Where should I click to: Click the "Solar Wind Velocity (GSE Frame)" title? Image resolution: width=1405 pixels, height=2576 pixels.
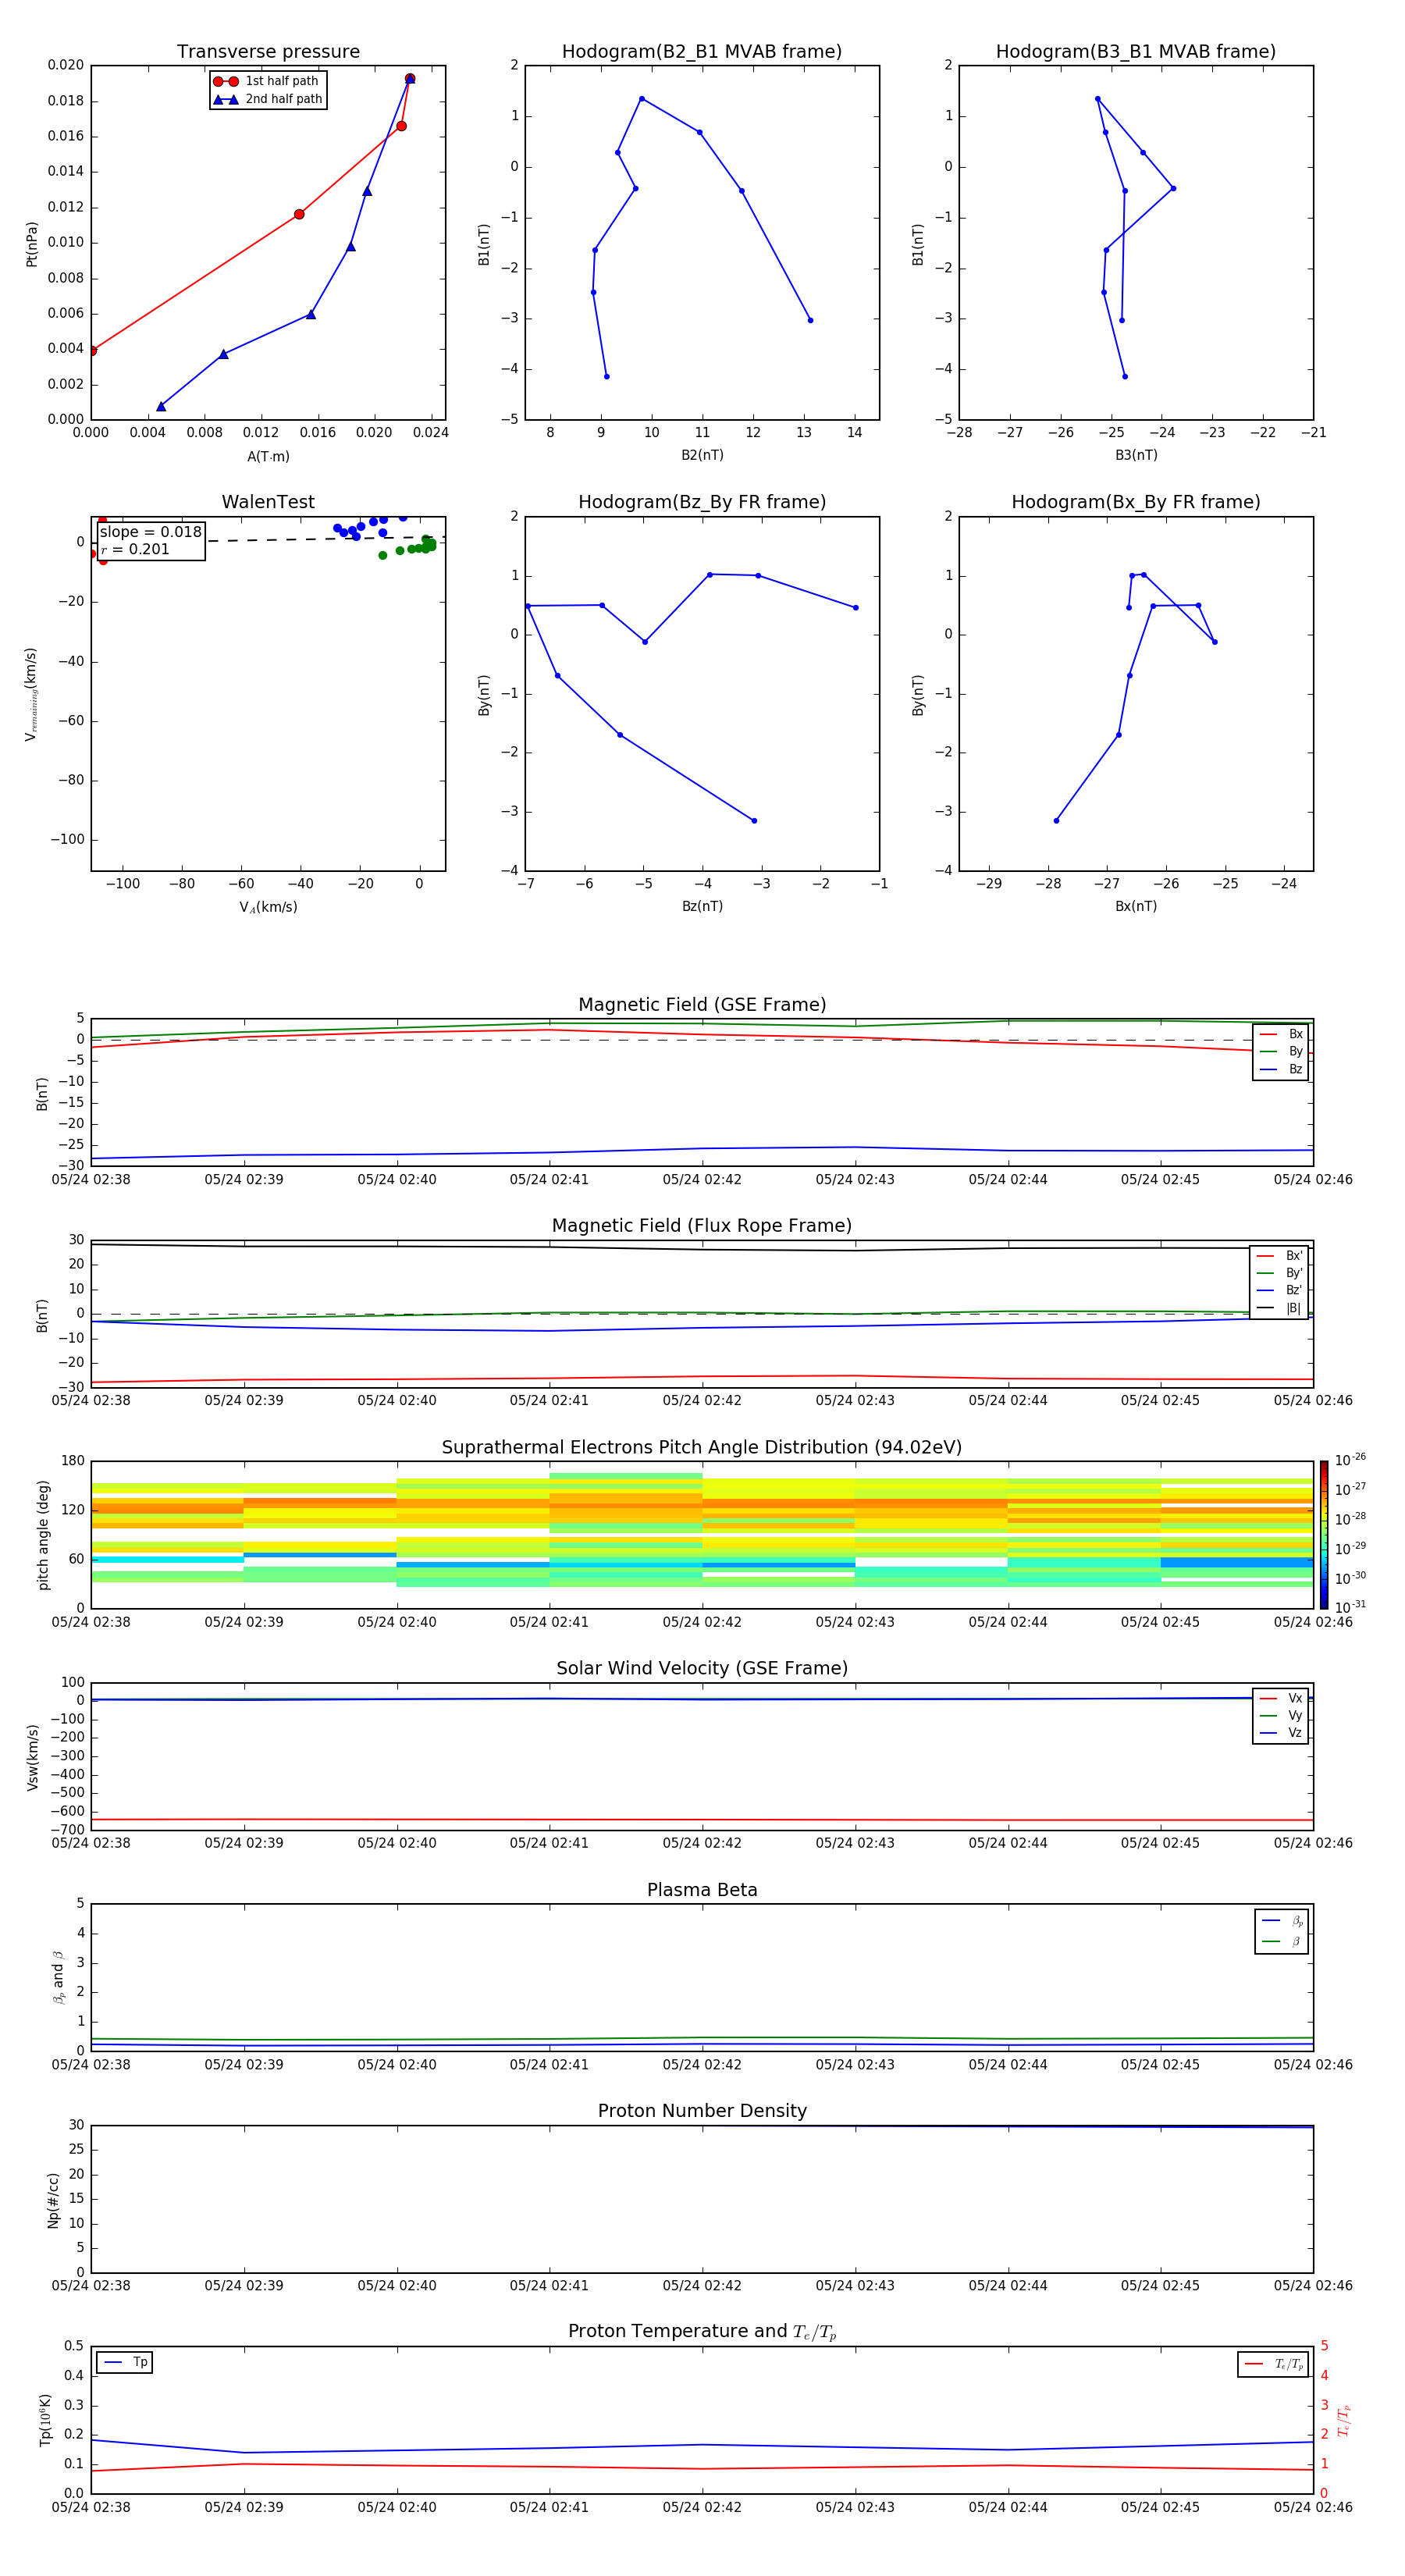702,1668
